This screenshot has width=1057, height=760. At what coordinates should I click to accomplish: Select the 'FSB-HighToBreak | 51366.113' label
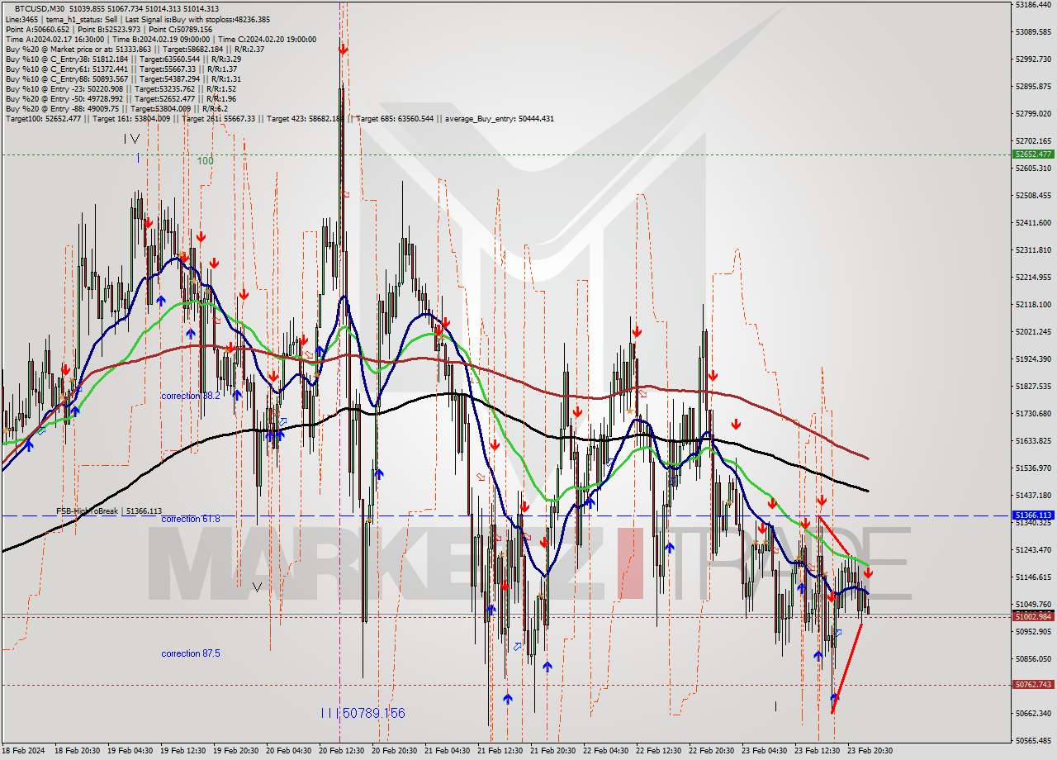pyautogui.click(x=109, y=511)
